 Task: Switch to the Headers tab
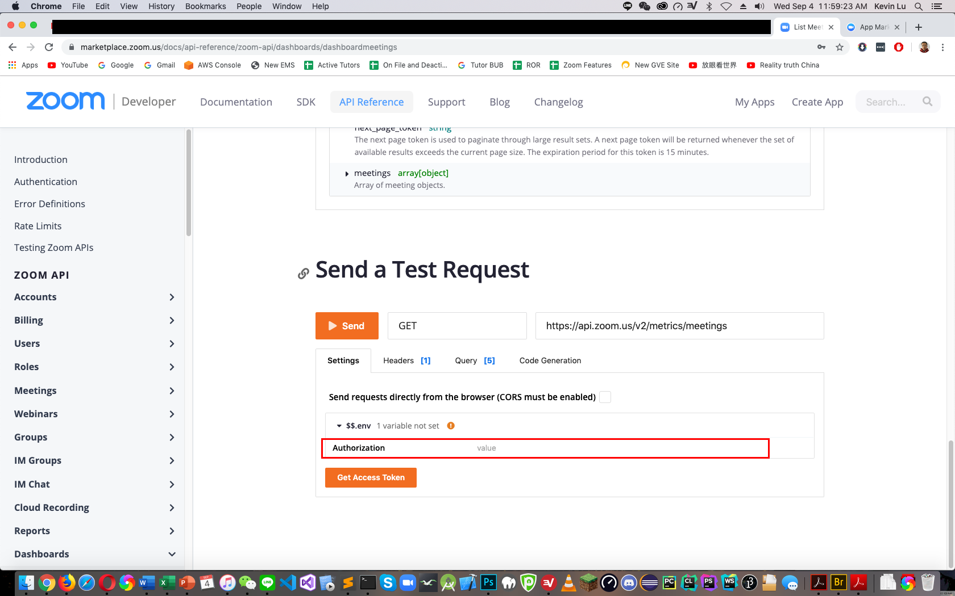[x=407, y=360]
